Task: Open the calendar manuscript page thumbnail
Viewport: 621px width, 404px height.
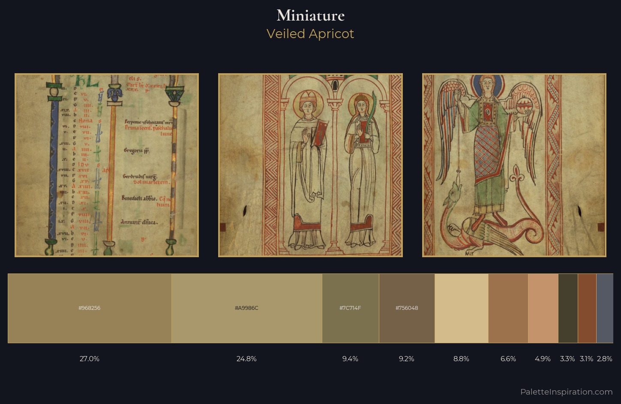Action: [x=107, y=165]
